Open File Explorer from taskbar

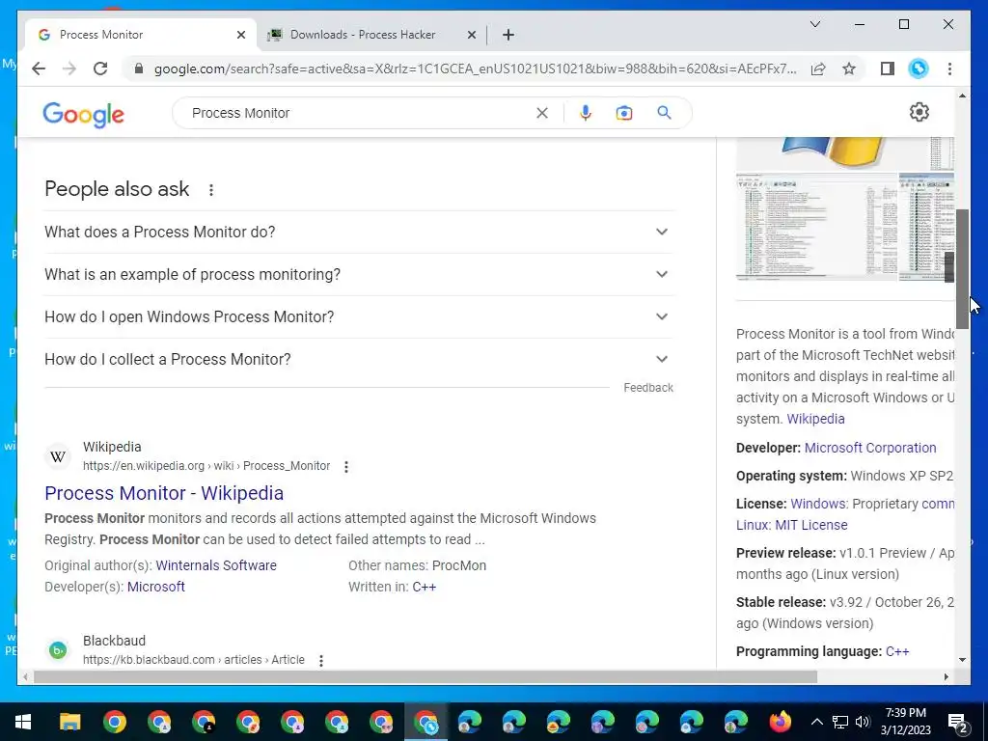pos(69,722)
